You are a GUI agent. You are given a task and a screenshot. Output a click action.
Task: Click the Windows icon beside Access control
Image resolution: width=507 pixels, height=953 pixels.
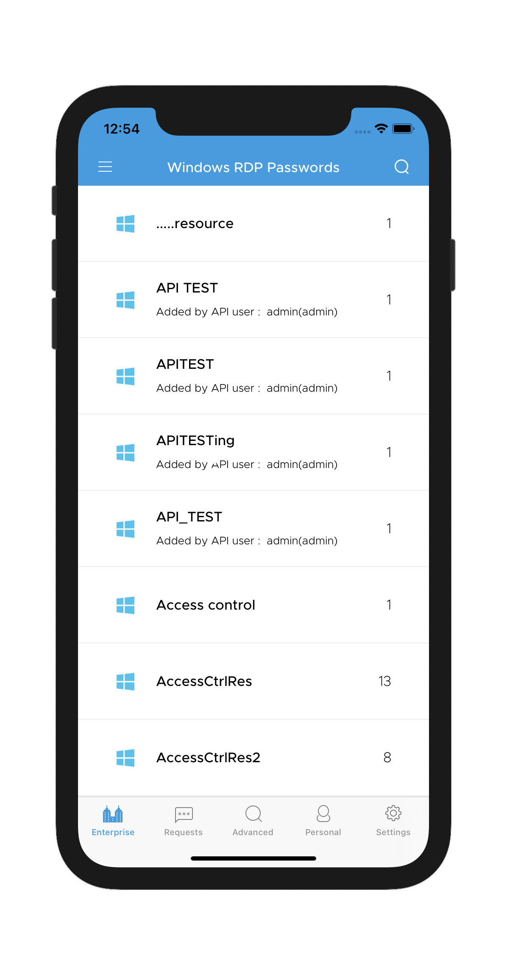pos(125,605)
